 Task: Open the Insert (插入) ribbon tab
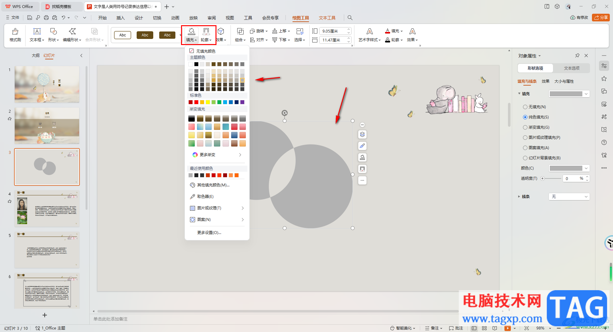121,18
